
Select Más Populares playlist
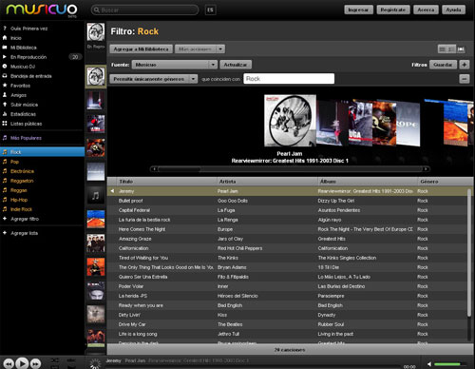pyautogui.click(x=26, y=138)
